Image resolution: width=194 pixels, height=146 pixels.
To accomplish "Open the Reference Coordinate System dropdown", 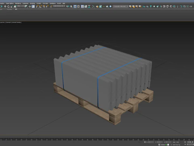I will (21, 6).
